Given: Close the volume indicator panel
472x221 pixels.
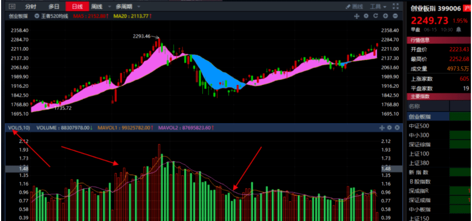Looking at the screenshot, I should pos(397,128).
